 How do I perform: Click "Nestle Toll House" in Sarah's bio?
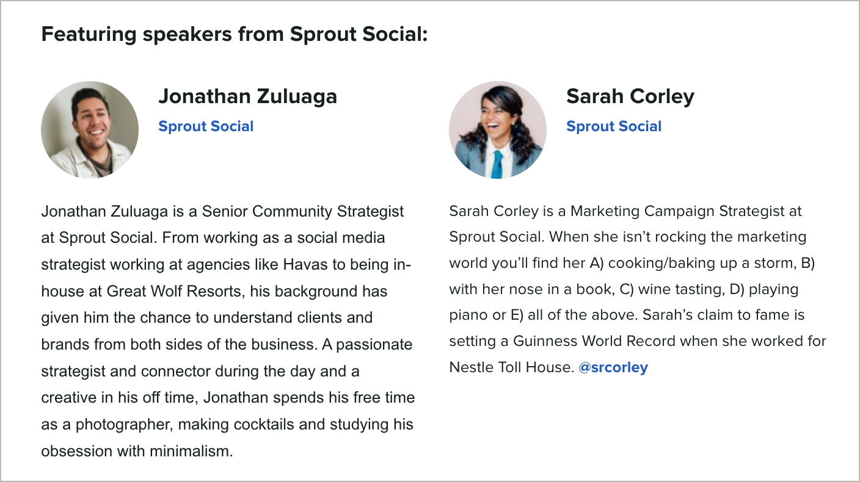point(510,367)
